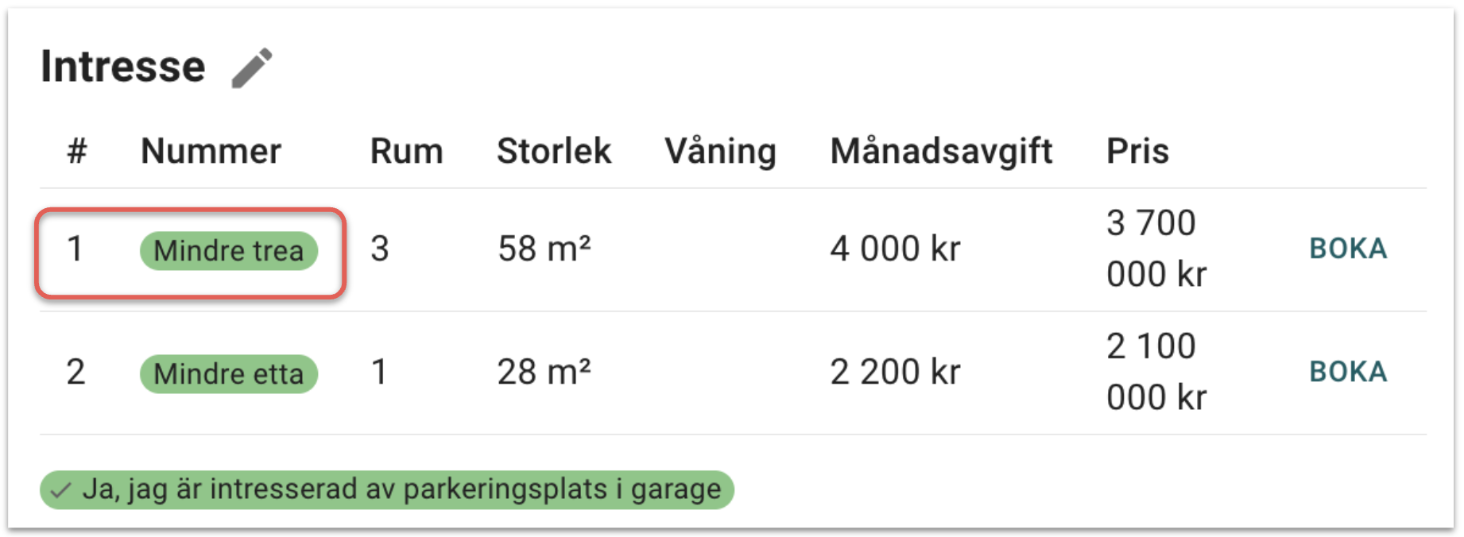Click the Rum column header
Viewport: 1464px width, 537px height.
tap(406, 151)
